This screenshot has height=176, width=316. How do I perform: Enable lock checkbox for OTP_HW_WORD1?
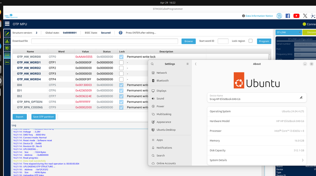(x=121, y=62)
